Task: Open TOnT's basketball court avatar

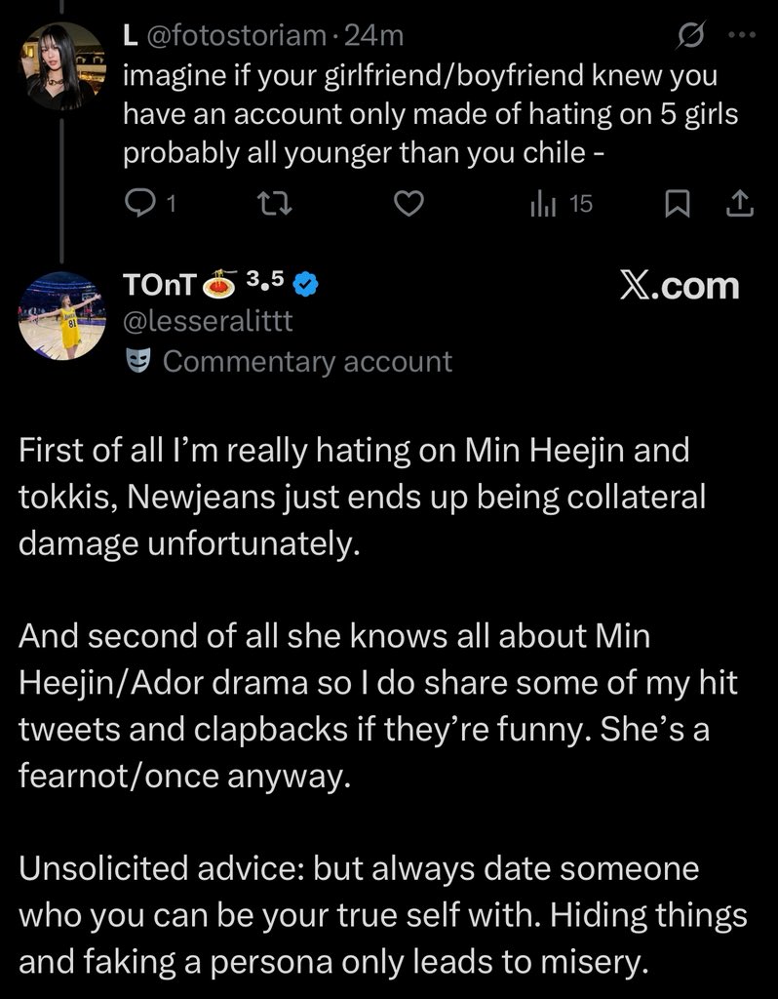Action: coord(61,315)
